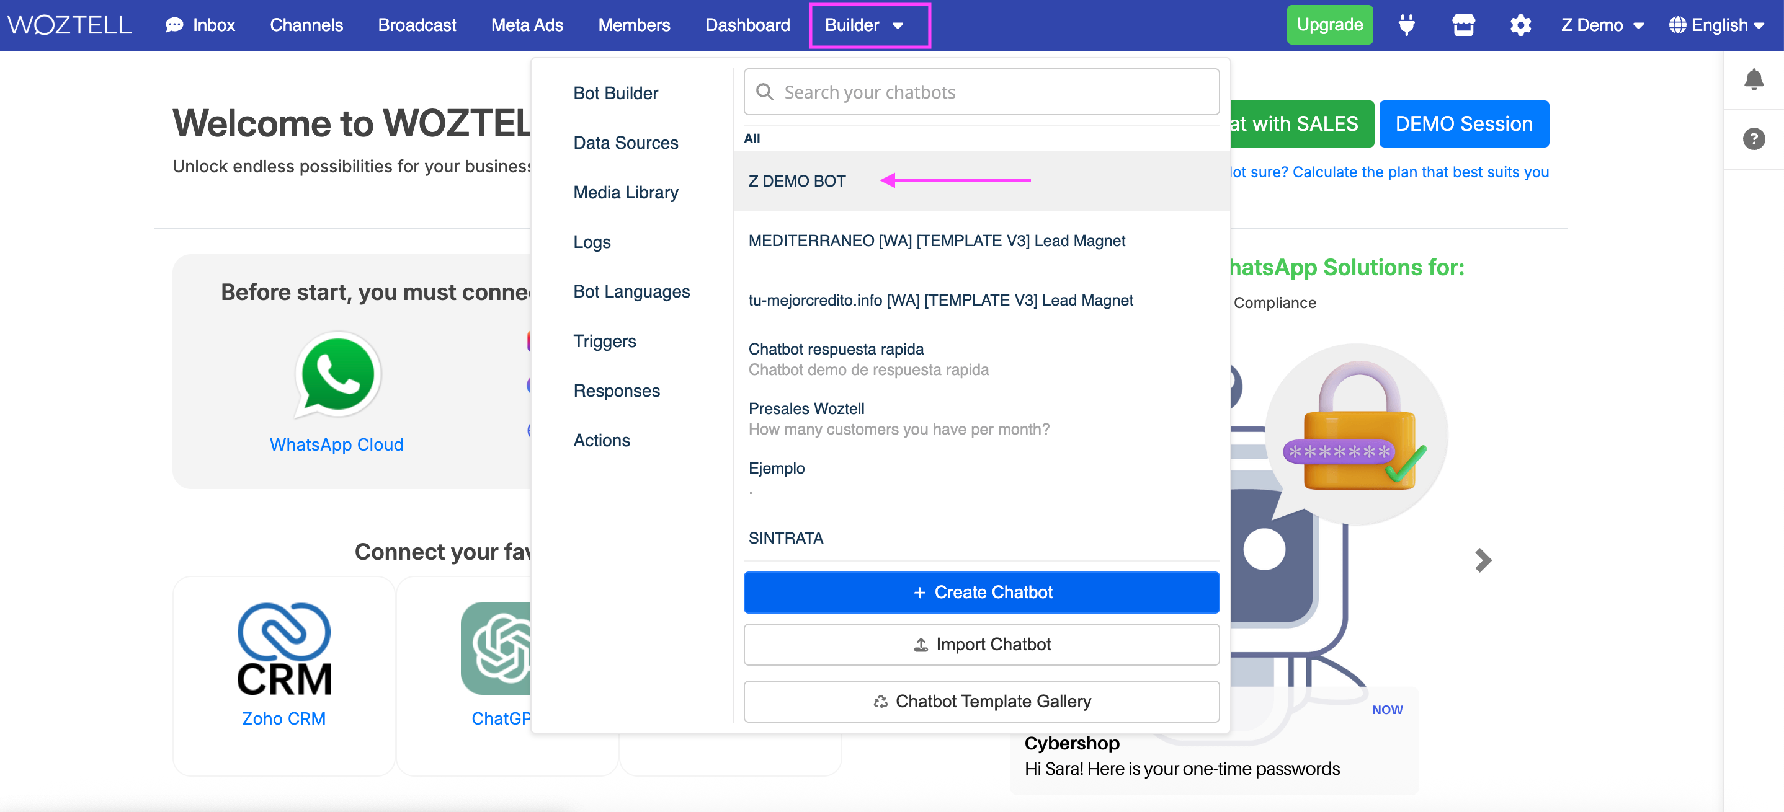
Task: Click the Chat with SALES button
Action: point(1302,124)
